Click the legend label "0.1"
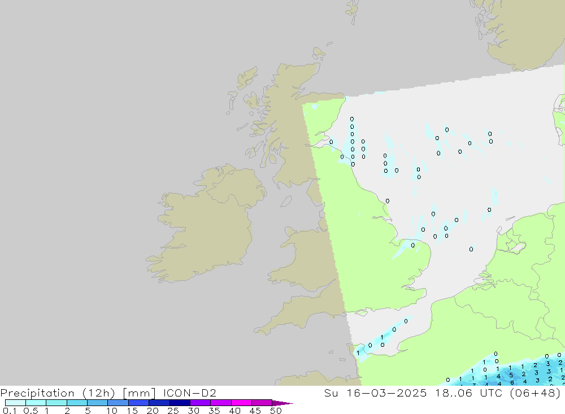565x414 pixels. click(x=10, y=411)
